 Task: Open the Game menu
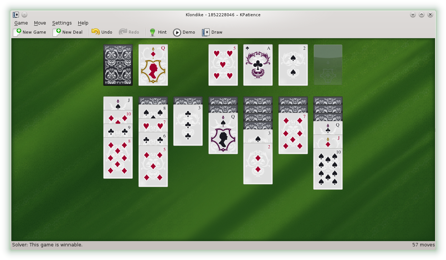[21, 23]
